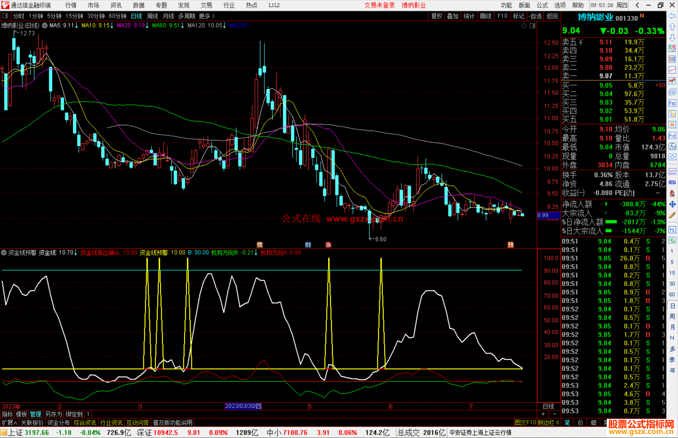This screenshot has height=438, width=678.
Task: Click the back arrow icon in right sidebar
Action: pyautogui.click(x=672, y=16)
